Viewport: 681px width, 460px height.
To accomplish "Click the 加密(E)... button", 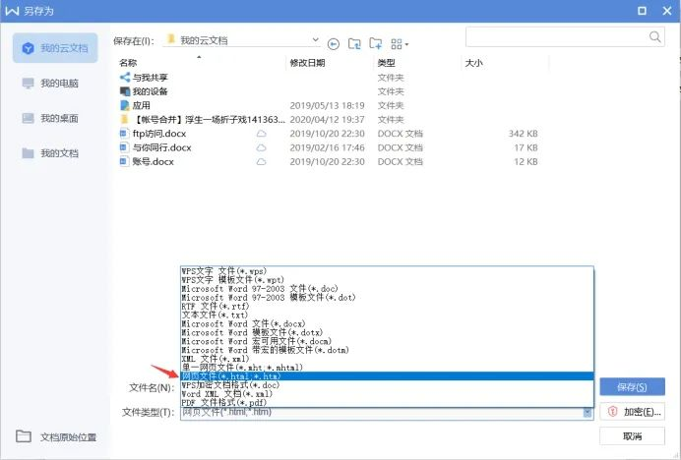I will (x=632, y=412).
